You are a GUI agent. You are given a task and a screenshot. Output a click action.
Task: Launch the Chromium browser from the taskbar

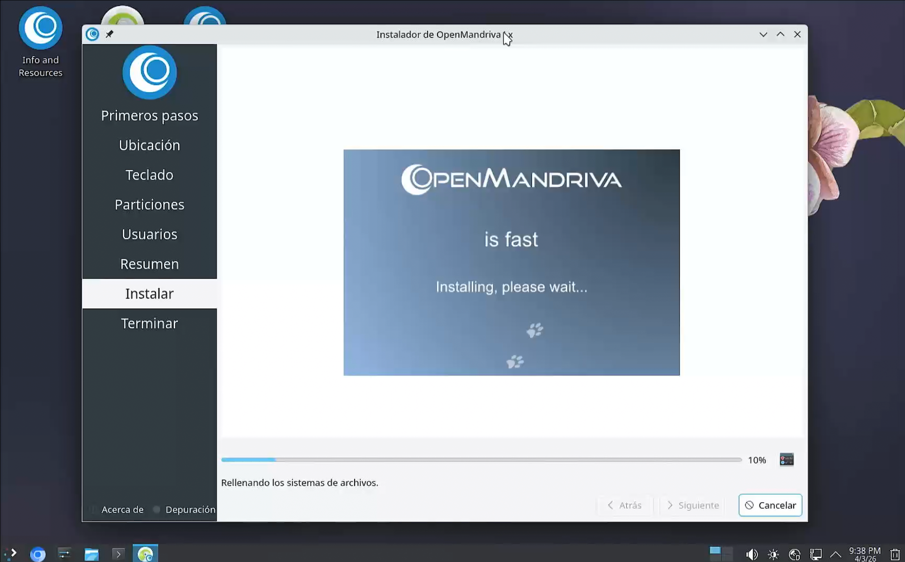[x=38, y=554]
